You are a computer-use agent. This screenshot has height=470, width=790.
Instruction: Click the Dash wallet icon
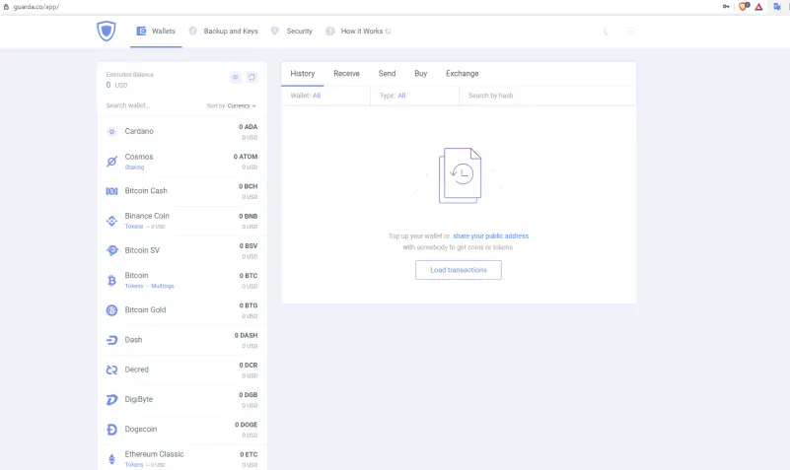(111, 340)
